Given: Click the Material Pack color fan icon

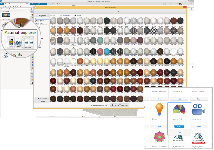Looking at the screenshot, I should point(179,109).
